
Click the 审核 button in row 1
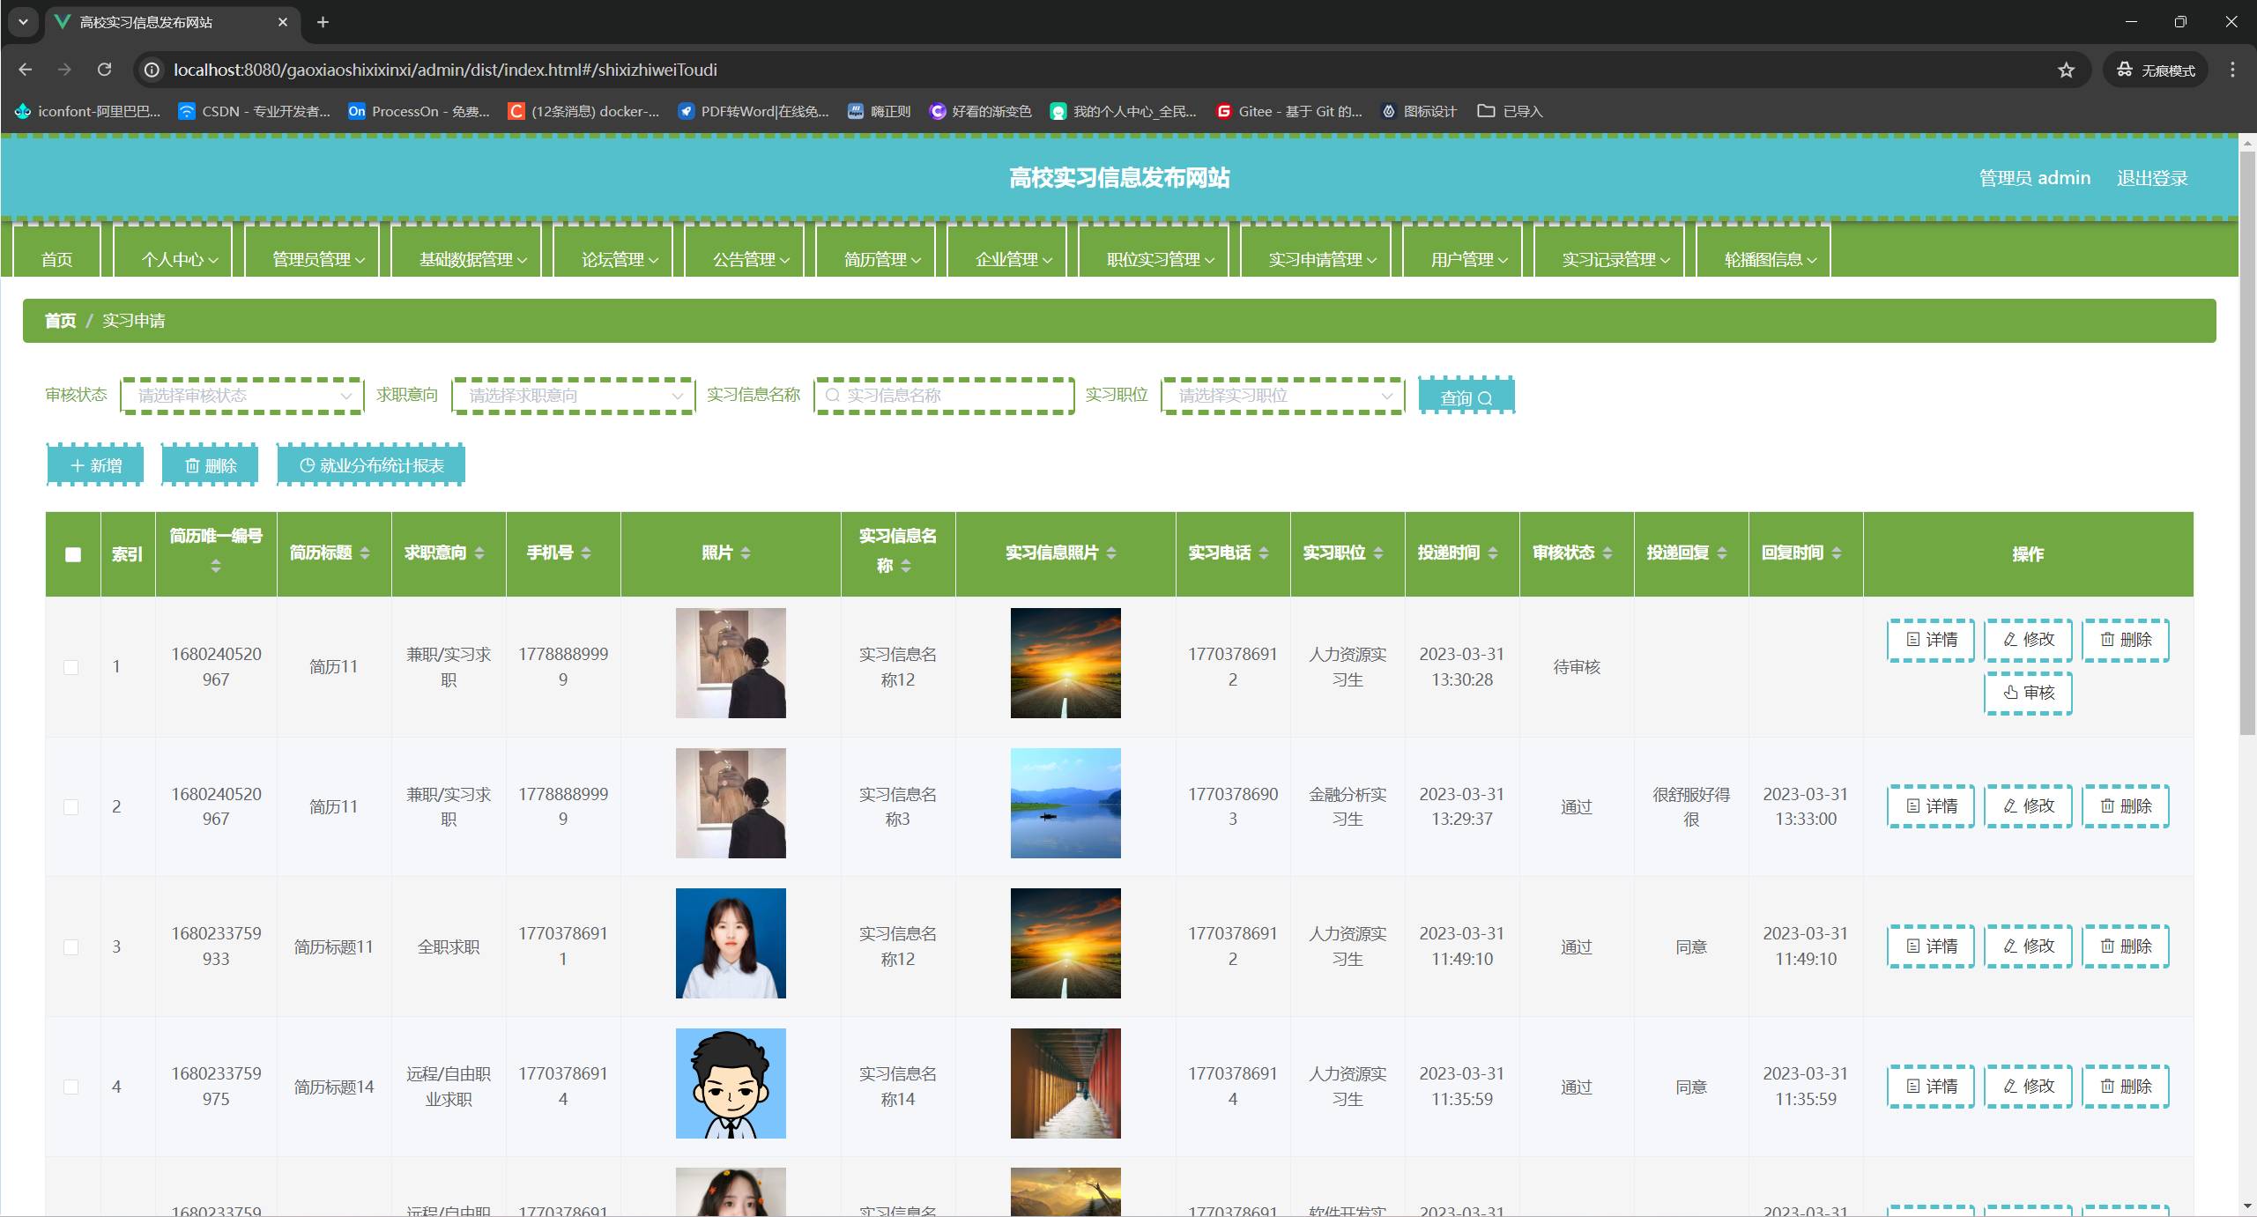pos(2027,693)
